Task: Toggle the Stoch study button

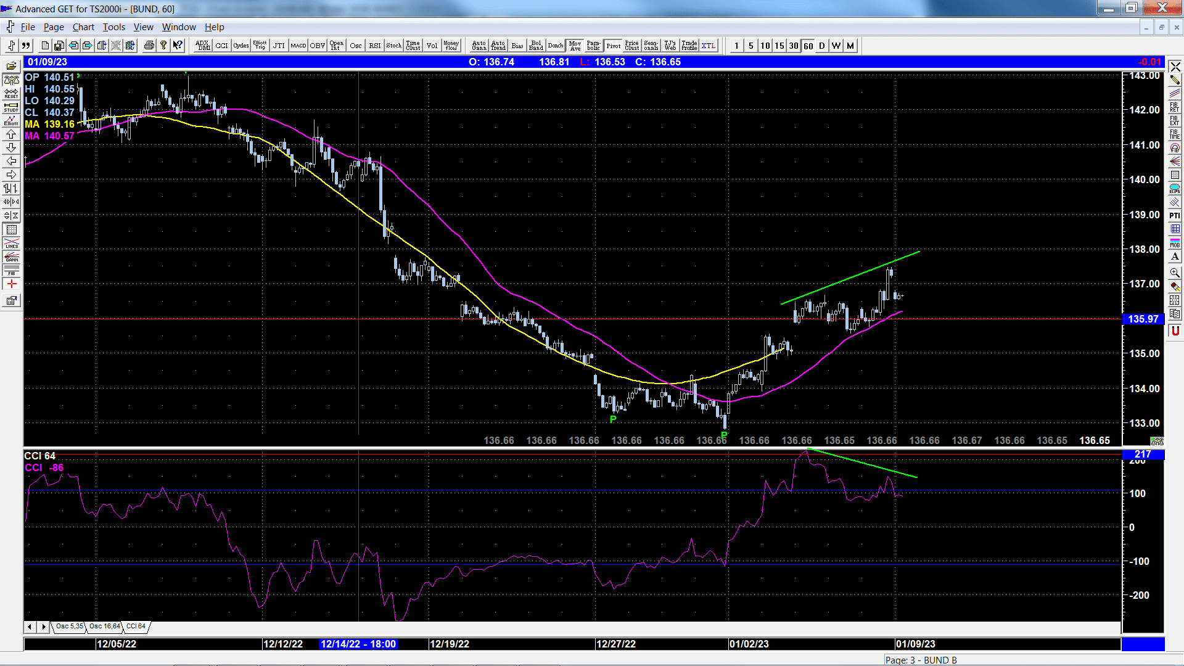Action: click(394, 46)
